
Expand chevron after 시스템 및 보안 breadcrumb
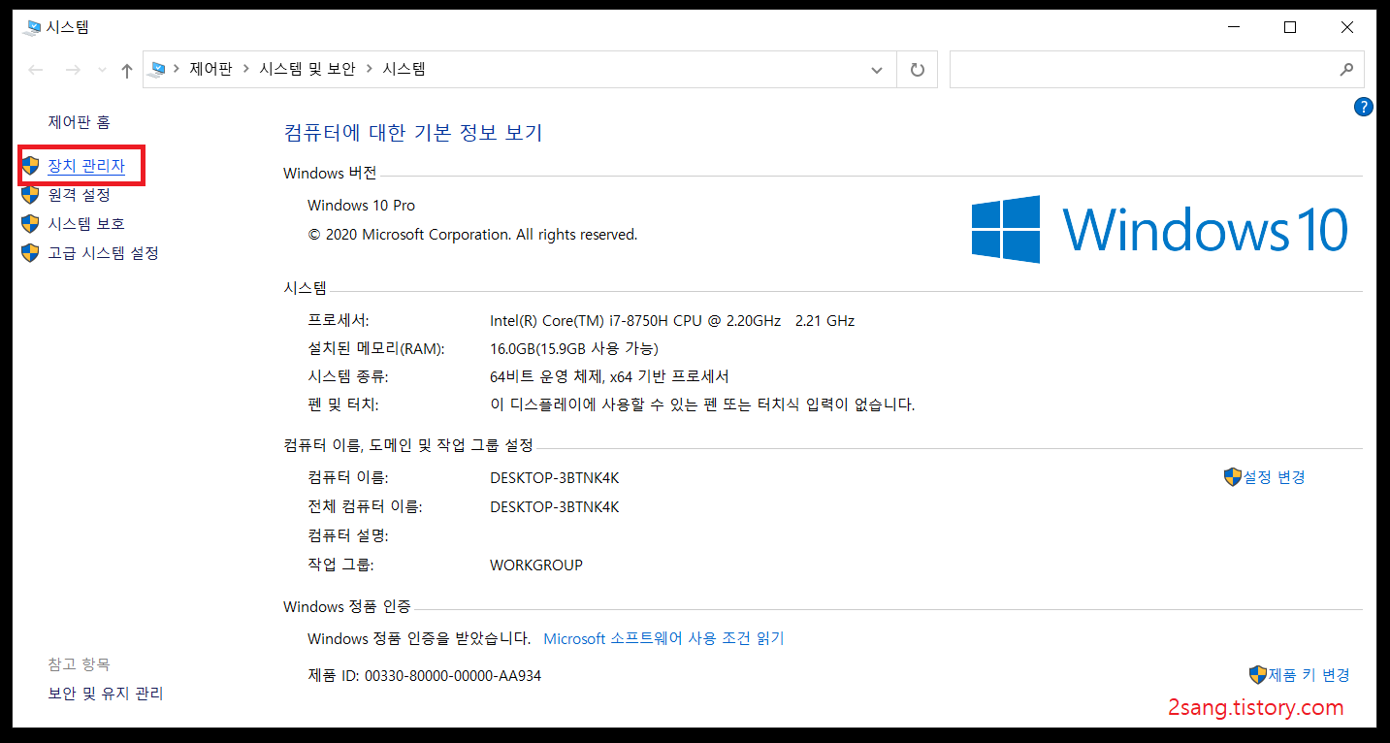(369, 69)
